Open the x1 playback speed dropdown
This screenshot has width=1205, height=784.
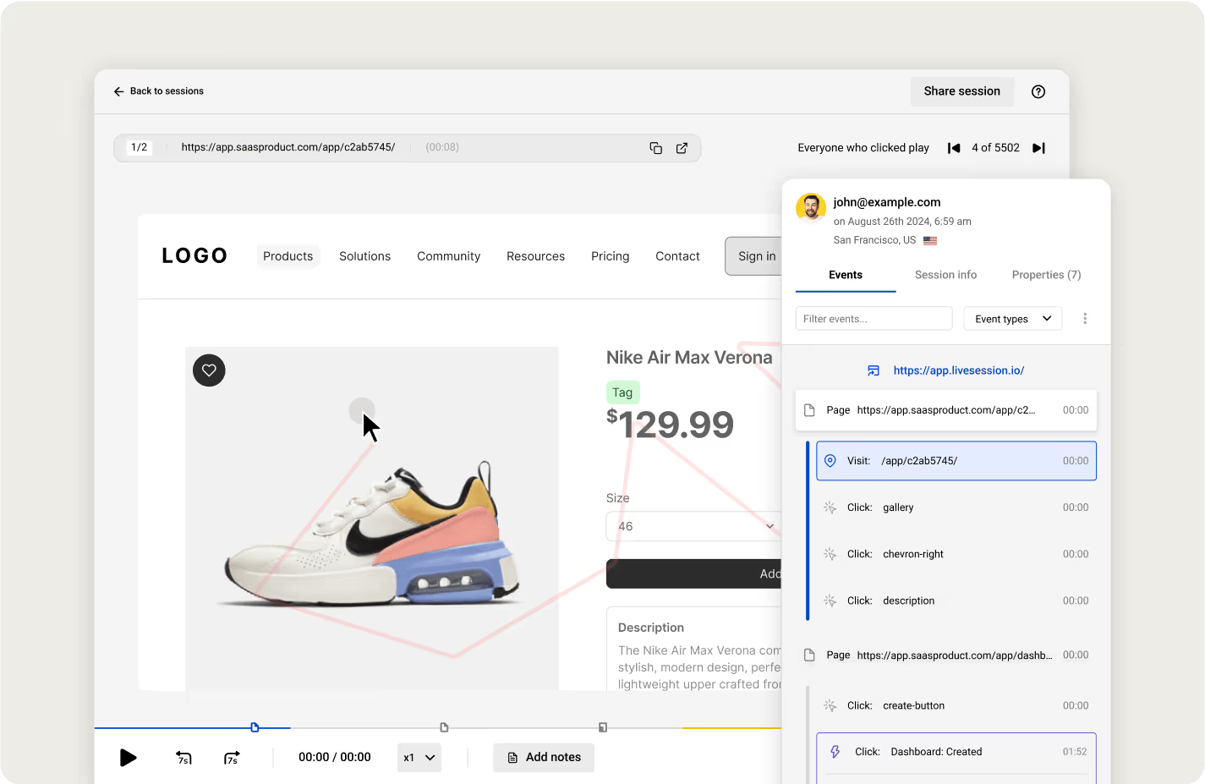pos(419,758)
